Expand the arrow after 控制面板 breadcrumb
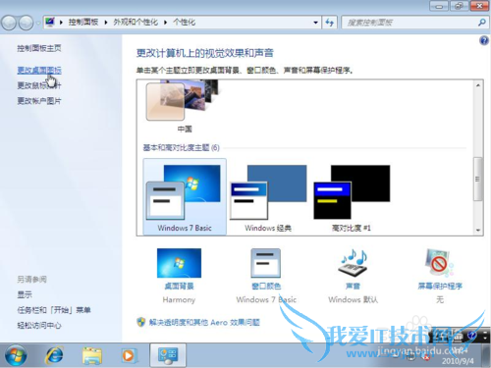This screenshot has width=491, height=368. click(x=106, y=23)
